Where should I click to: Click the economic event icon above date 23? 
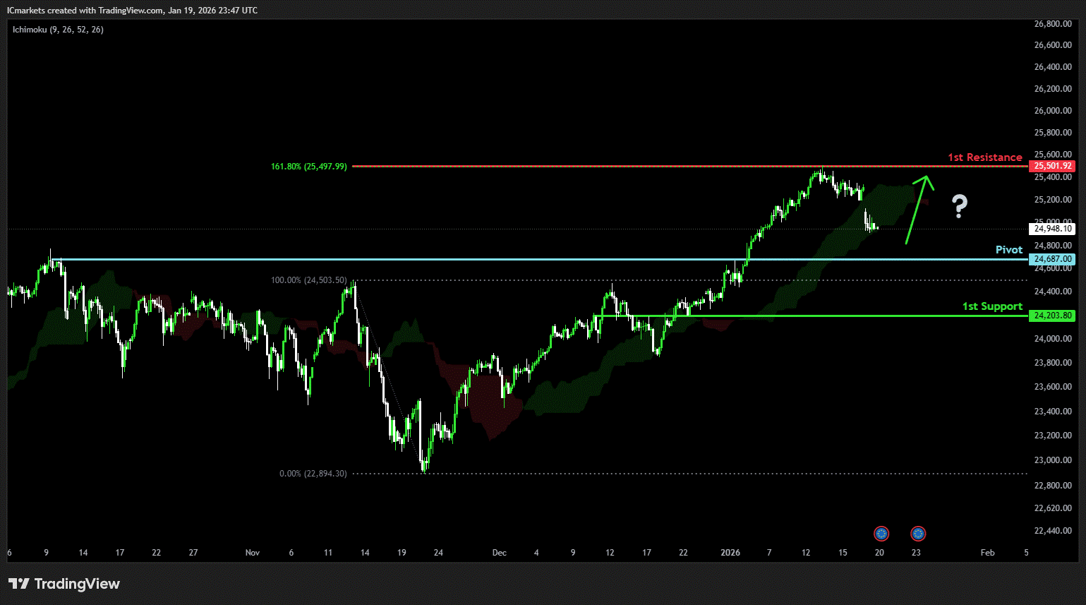click(x=918, y=534)
